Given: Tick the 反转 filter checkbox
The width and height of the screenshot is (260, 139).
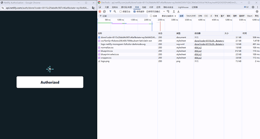Looking at the screenshot, I should pyautogui.click(x=151, y=16).
